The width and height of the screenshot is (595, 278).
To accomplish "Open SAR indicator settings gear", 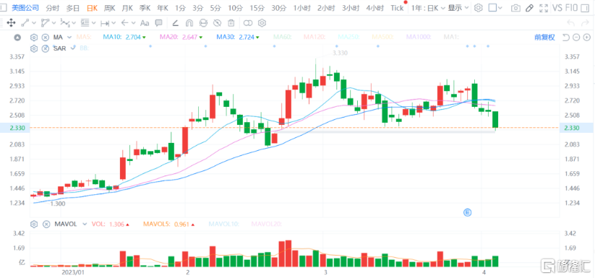I will (34, 48).
